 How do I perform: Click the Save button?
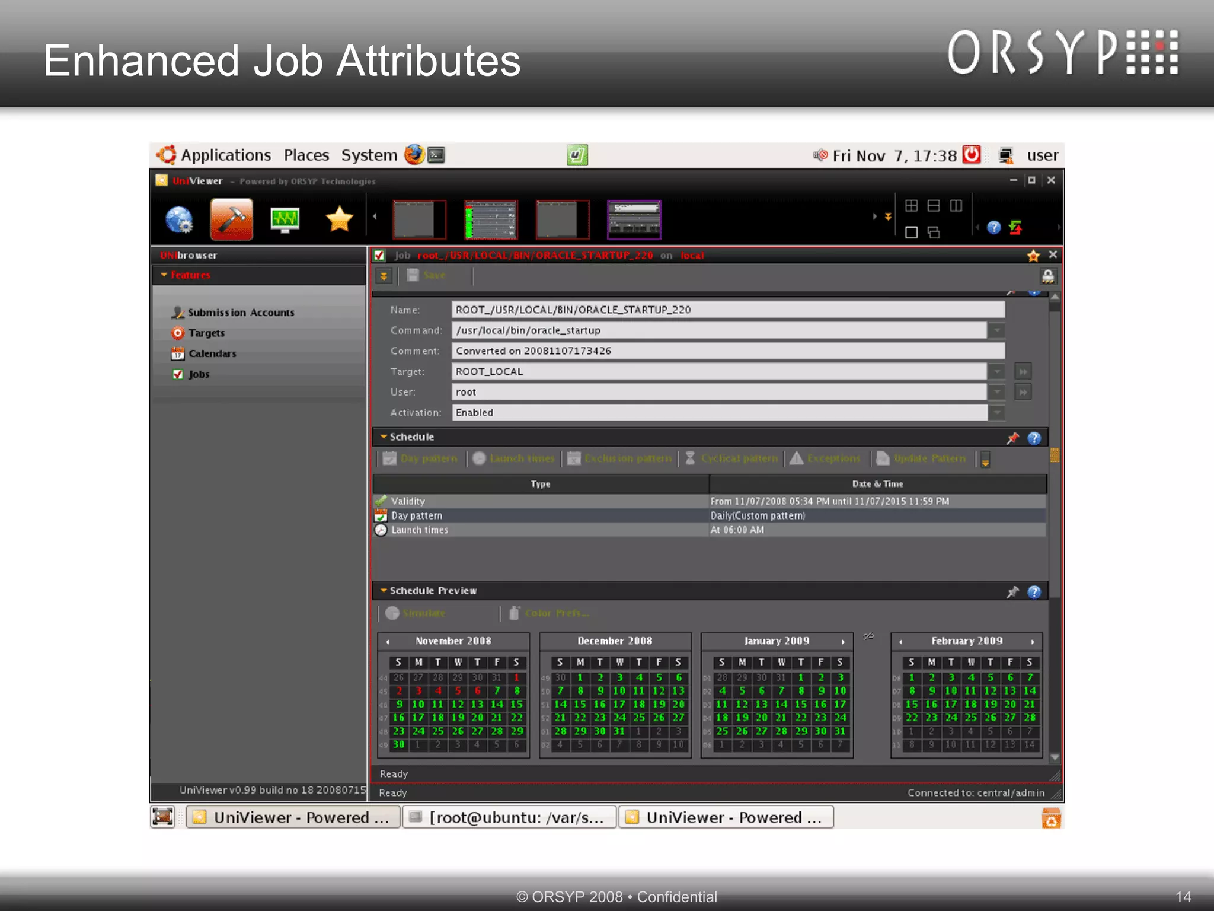(x=426, y=275)
